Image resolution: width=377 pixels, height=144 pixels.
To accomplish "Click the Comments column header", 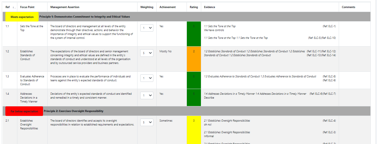I will pos(349,7).
